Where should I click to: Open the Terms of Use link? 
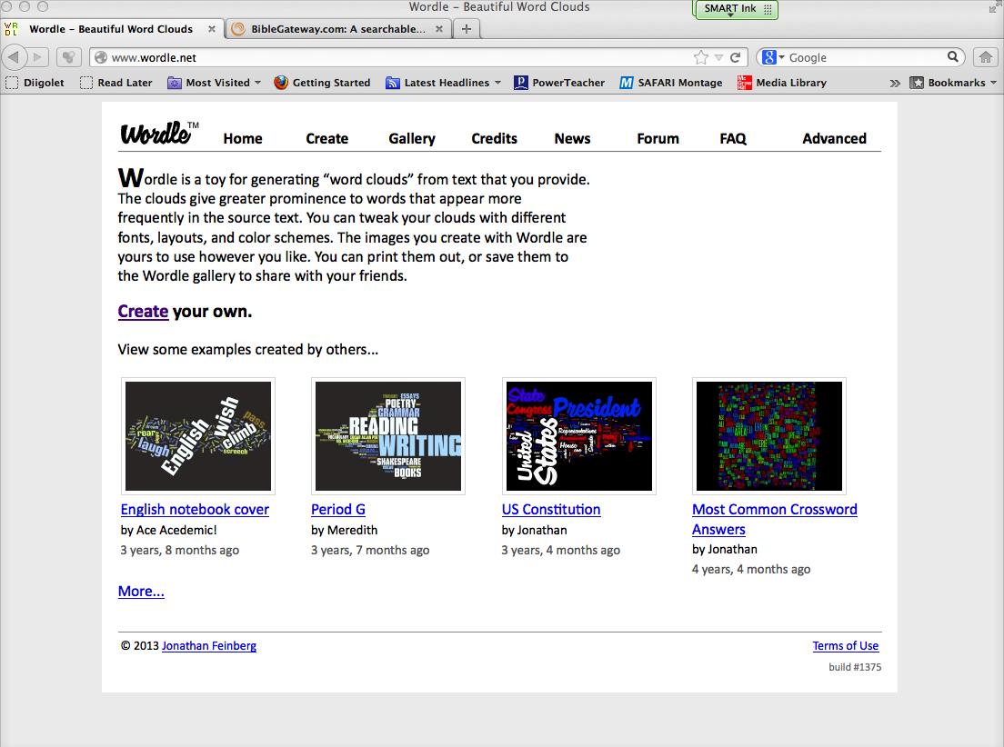click(845, 646)
